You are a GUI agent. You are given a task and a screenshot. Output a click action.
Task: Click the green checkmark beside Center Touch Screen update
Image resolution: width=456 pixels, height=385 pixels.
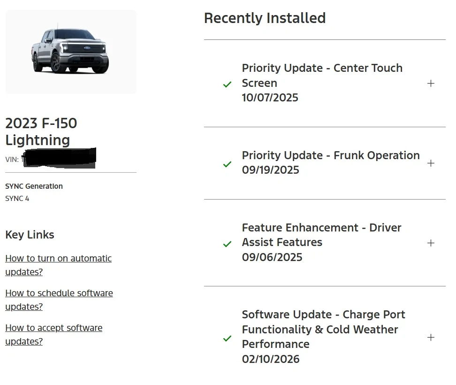(227, 84)
